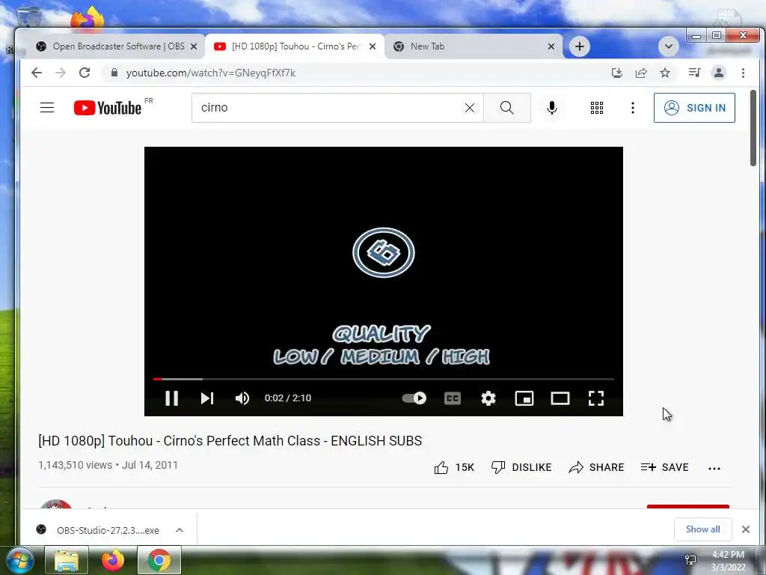766x575 pixels.
Task: Click Chrome icon in the taskbar
Action: coord(159,560)
